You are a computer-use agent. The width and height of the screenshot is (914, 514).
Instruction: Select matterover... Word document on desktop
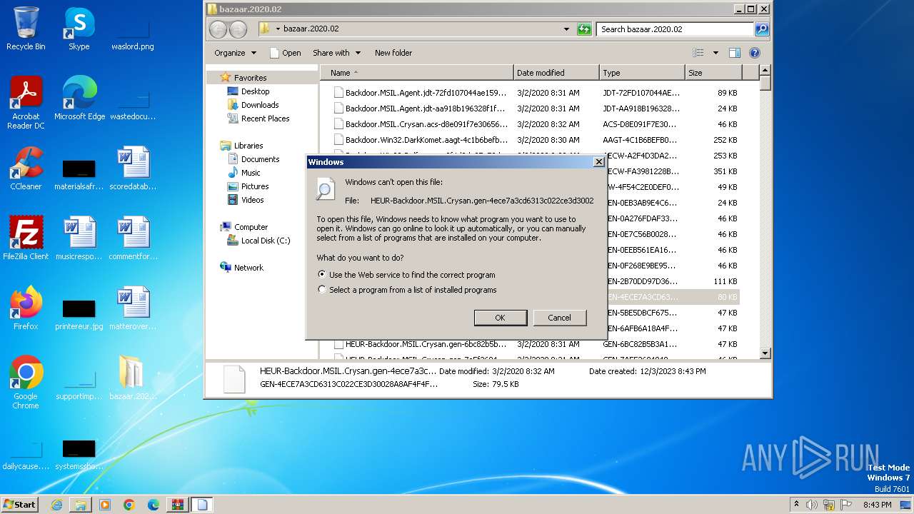pyautogui.click(x=133, y=308)
